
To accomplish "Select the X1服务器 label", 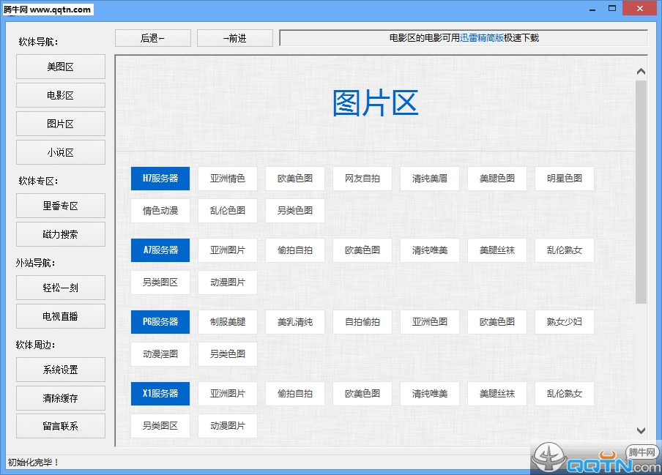I will [x=160, y=394].
